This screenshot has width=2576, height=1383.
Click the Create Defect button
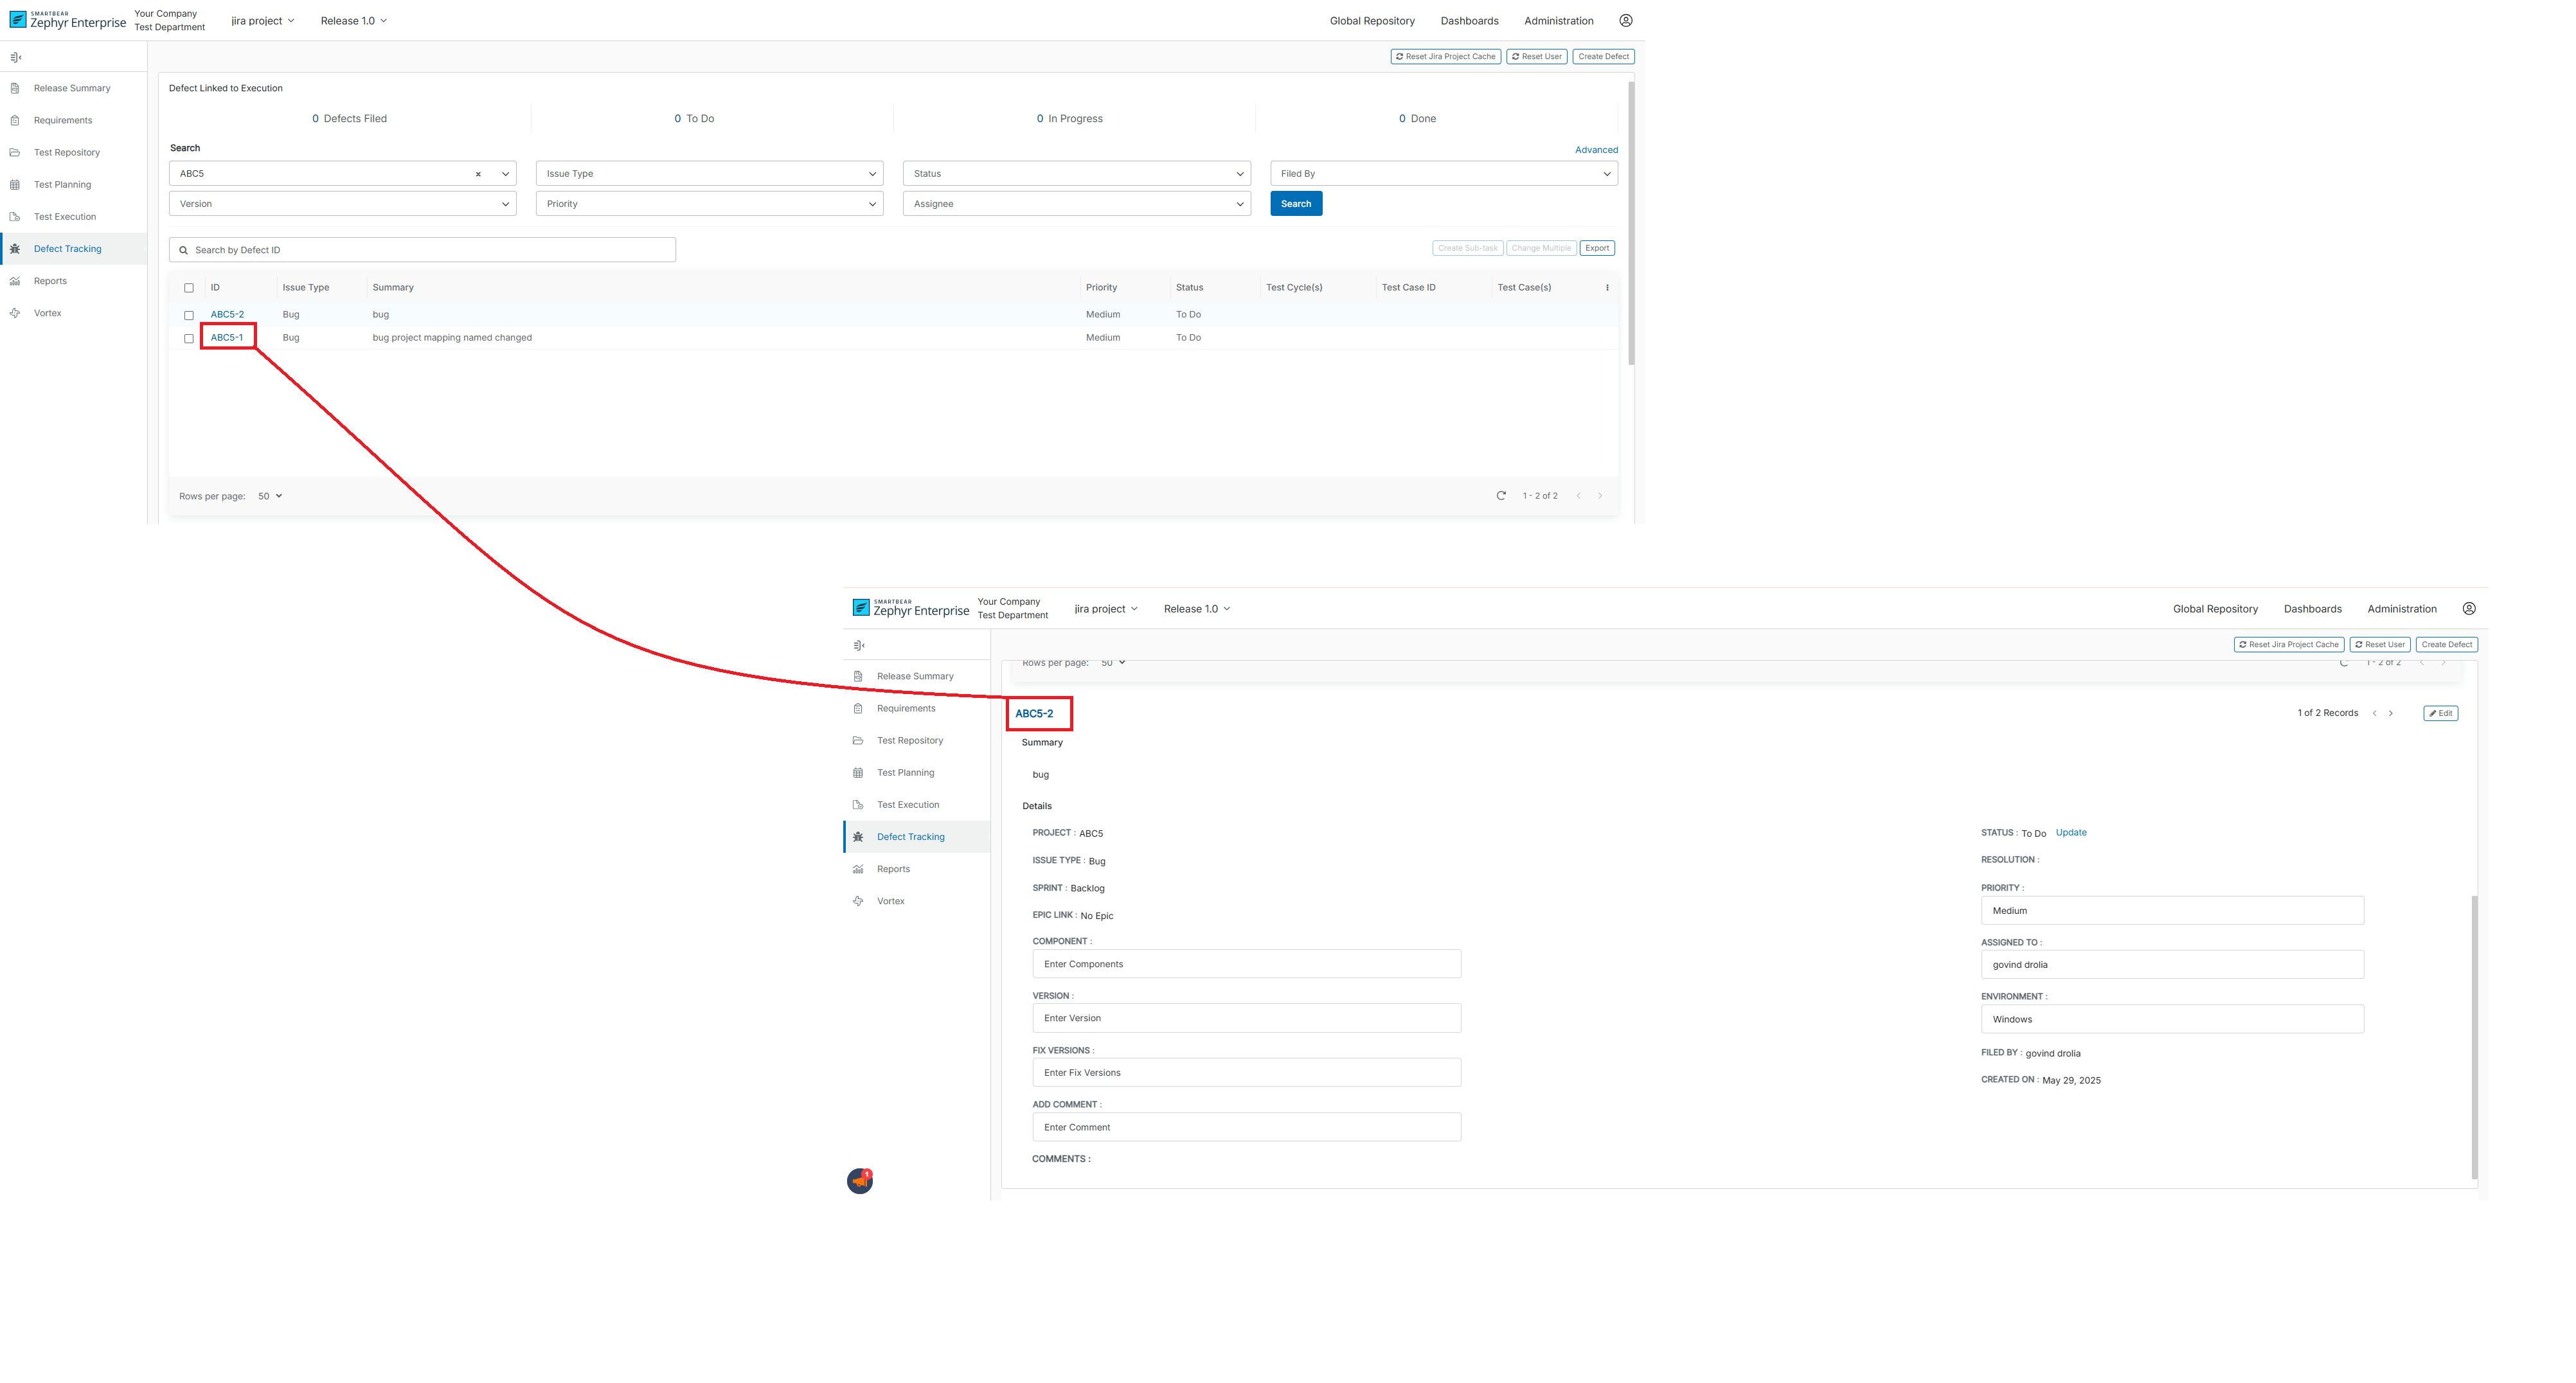pos(1603,56)
